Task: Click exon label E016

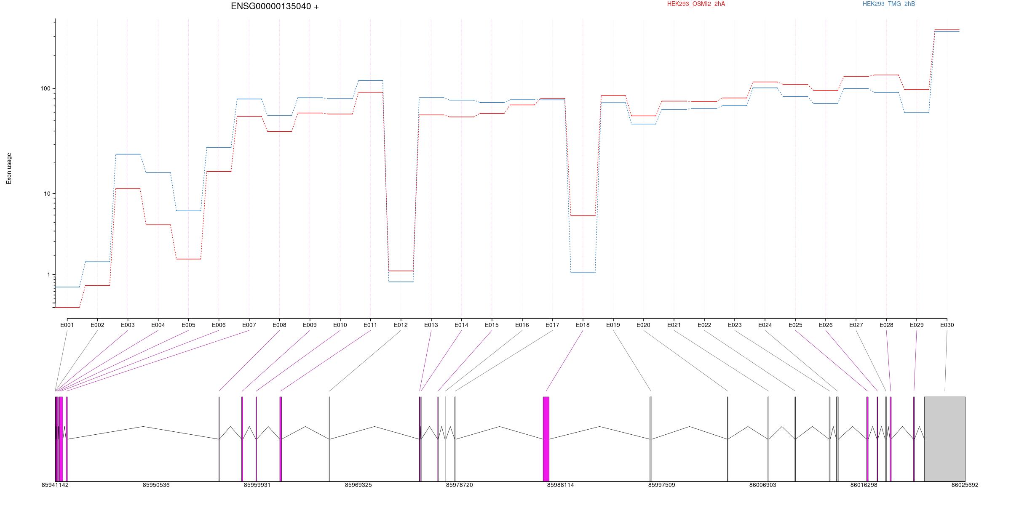Action: click(522, 325)
